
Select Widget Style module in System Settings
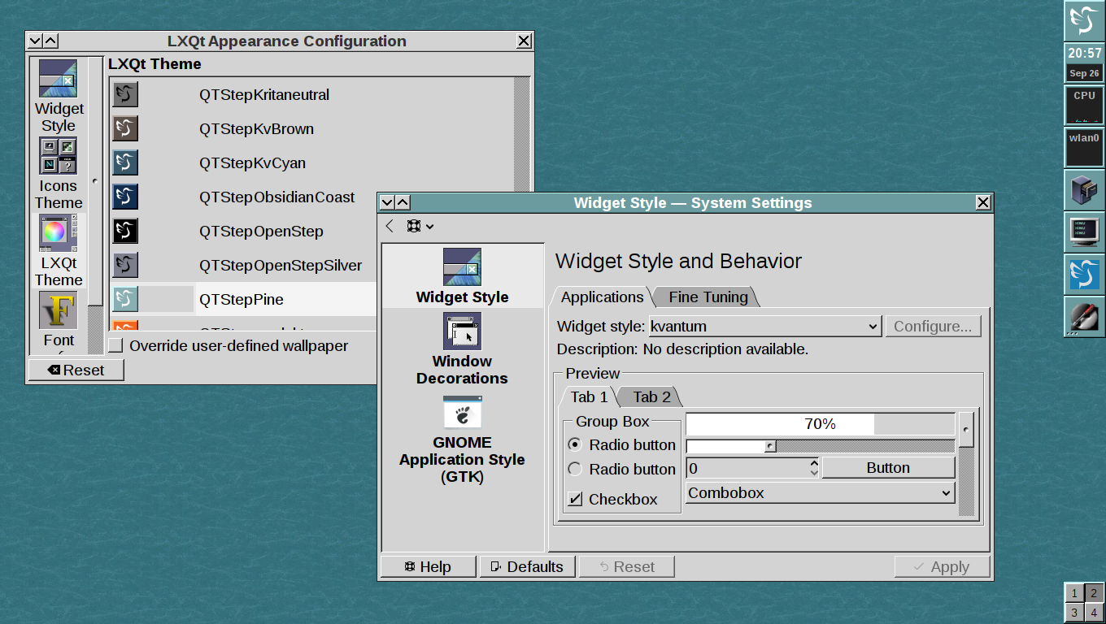pyautogui.click(x=462, y=276)
